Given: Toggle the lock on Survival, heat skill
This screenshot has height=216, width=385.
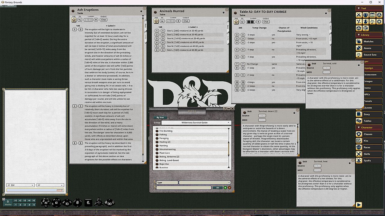Looking at the screenshot, I should pyautogui.click(x=350, y=163).
